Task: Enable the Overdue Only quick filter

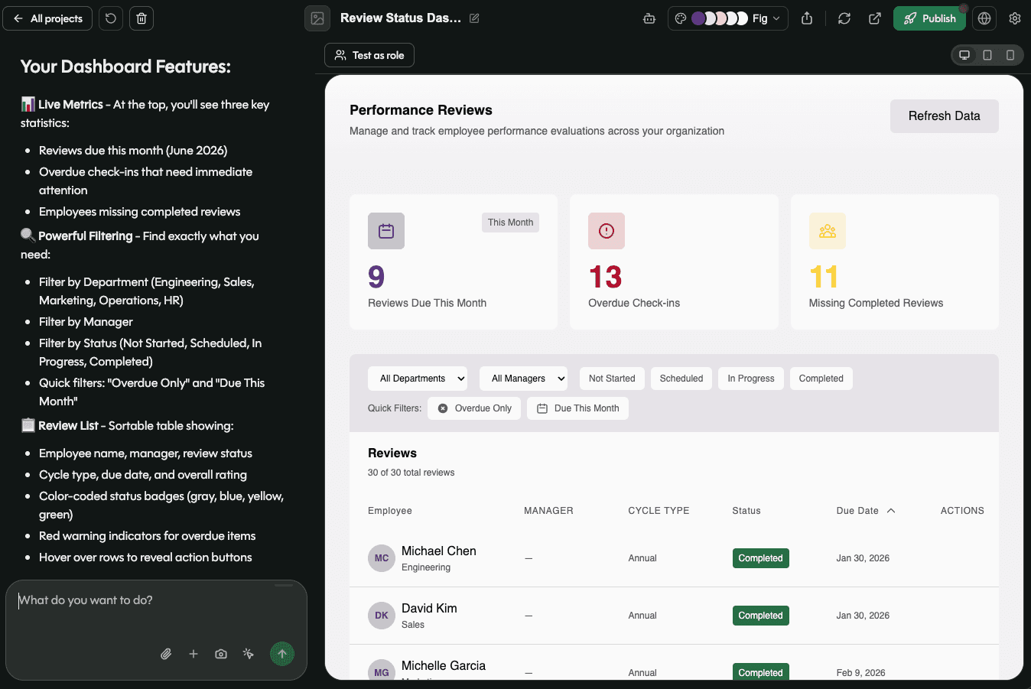Action: (474, 408)
